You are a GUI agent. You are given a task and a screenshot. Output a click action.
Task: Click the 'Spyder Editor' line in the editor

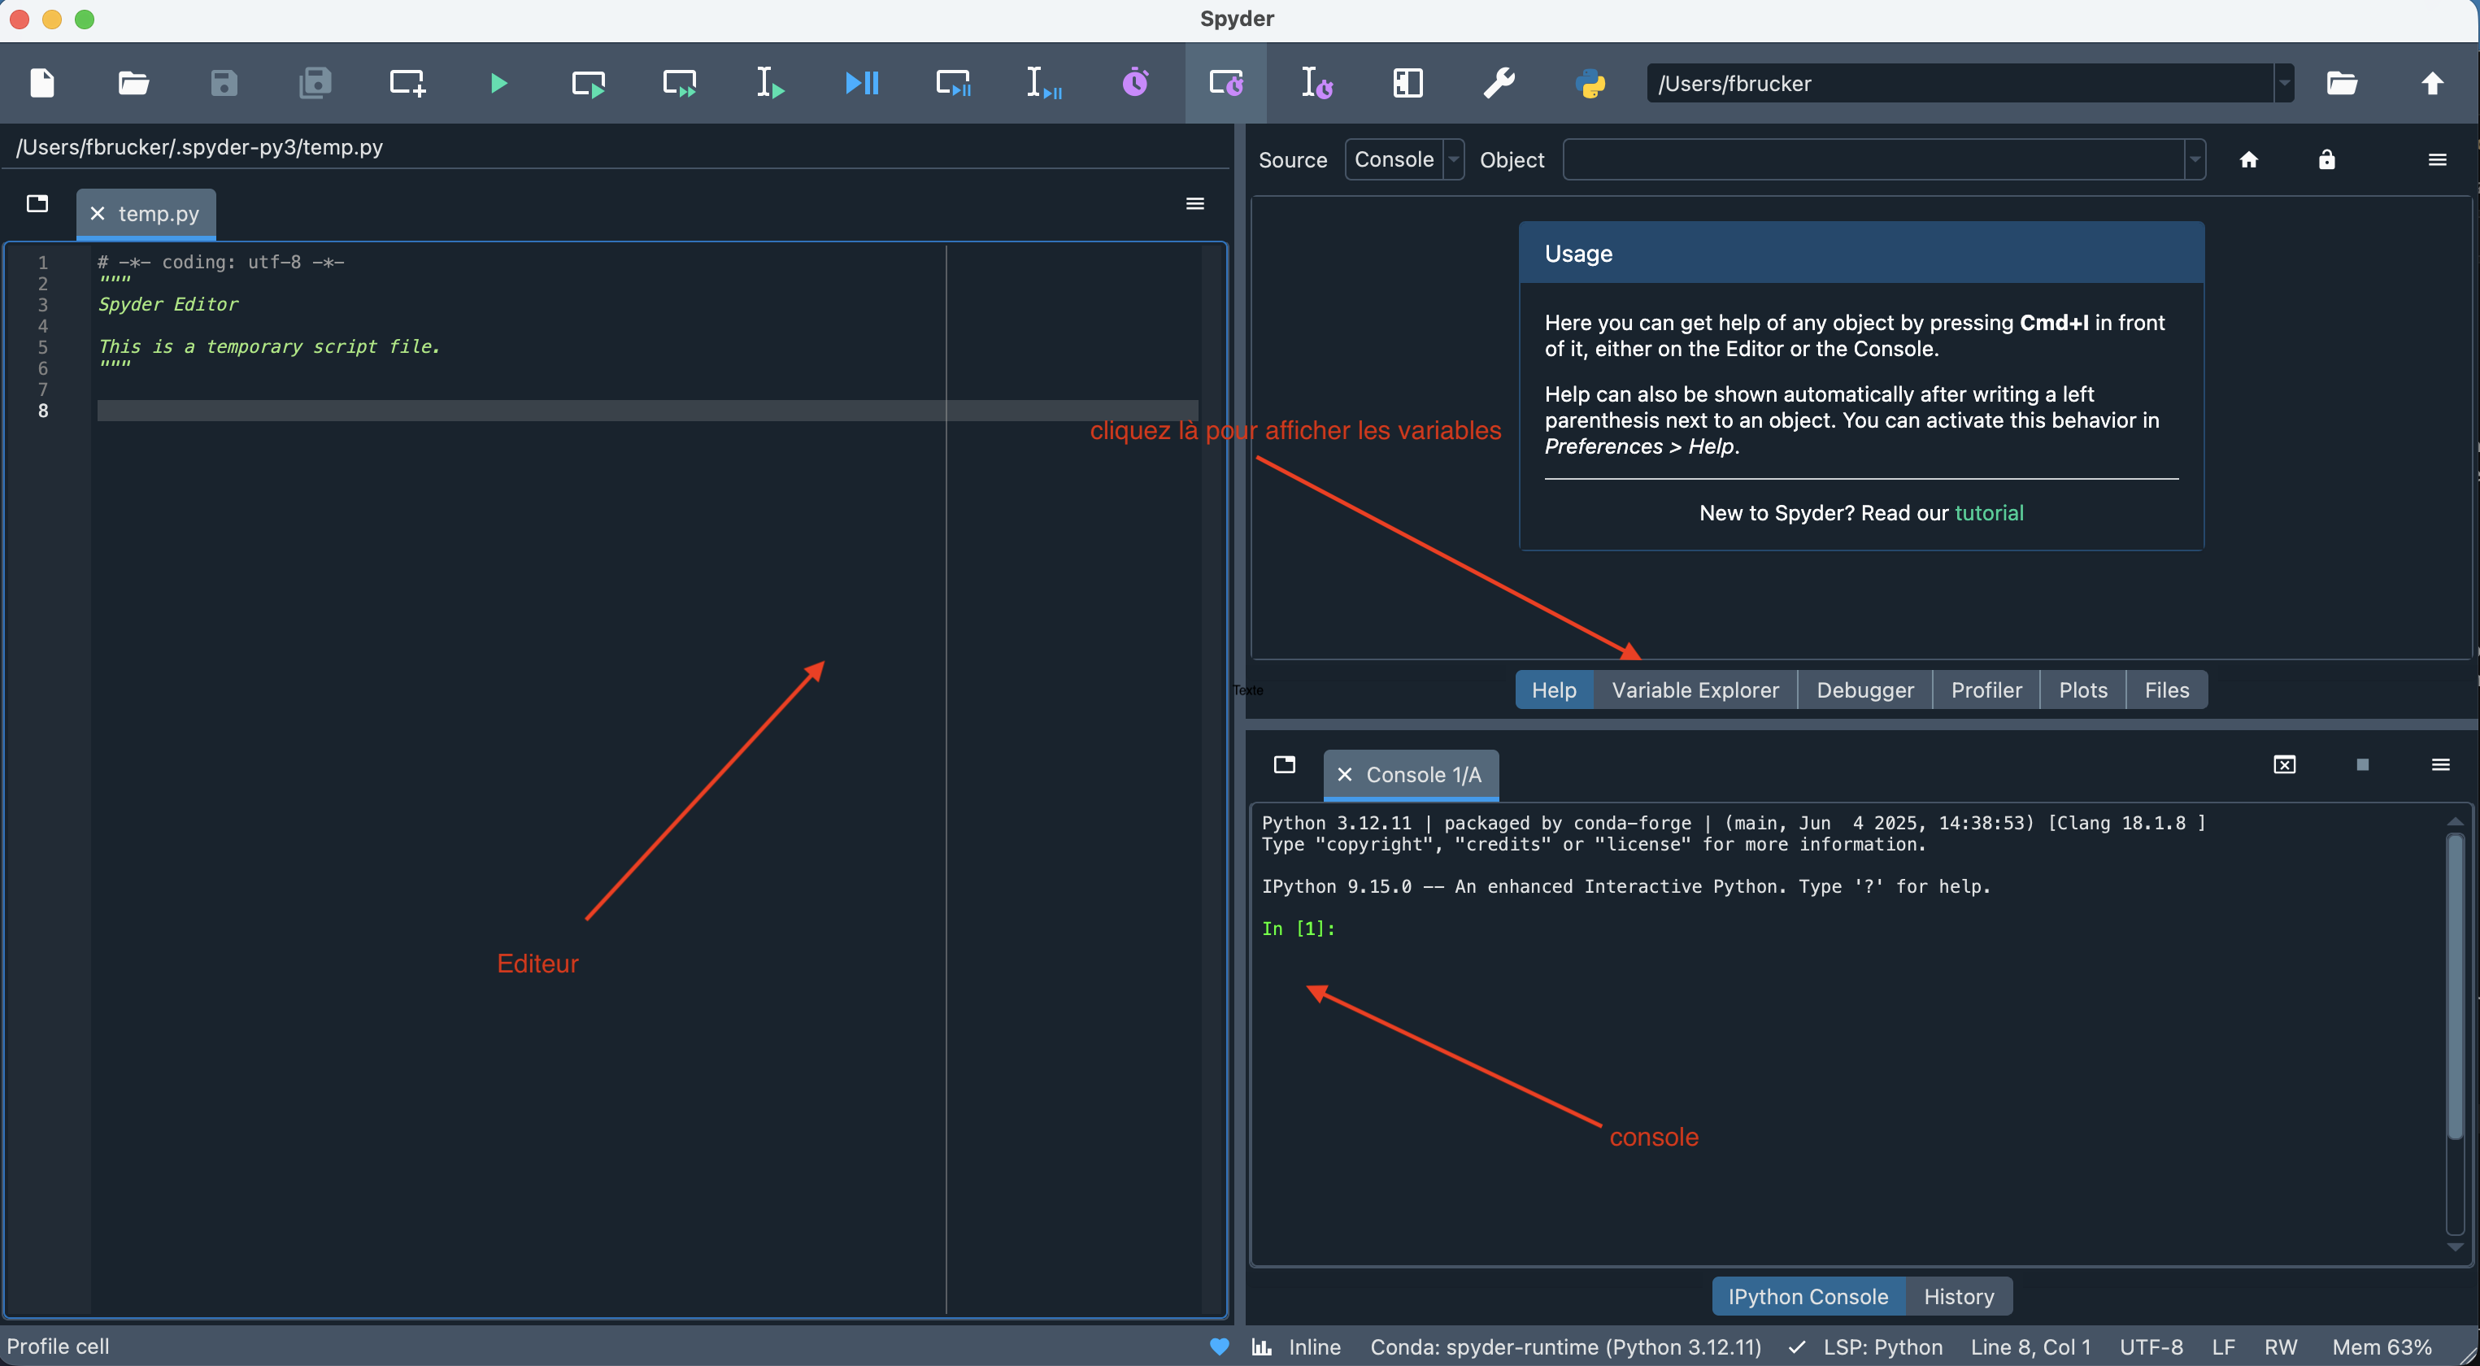(x=168, y=304)
